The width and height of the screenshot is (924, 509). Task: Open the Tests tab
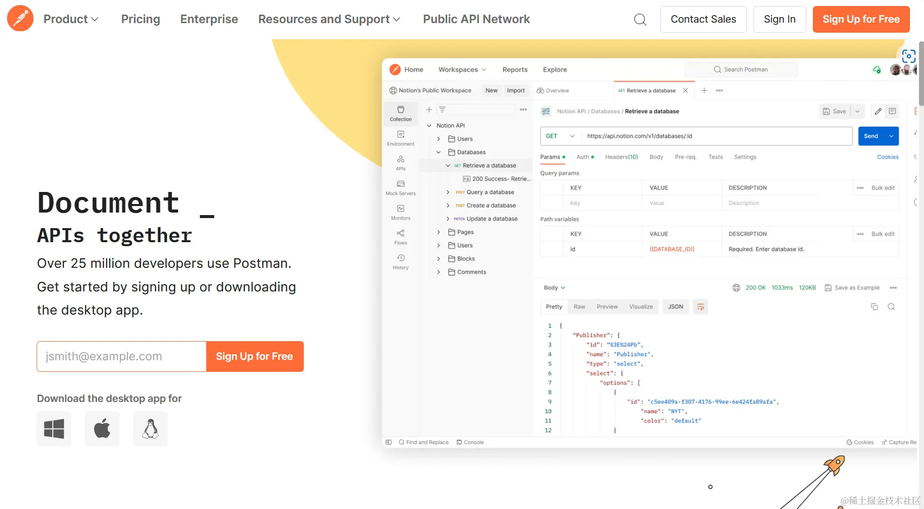pyautogui.click(x=715, y=157)
